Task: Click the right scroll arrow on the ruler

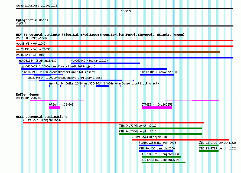Action: (x=232, y=9)
